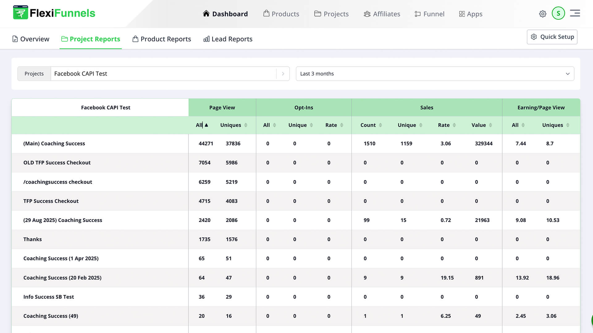Toggle sorting on the Opt-Ins Rate column

click(x=342, y=125)
